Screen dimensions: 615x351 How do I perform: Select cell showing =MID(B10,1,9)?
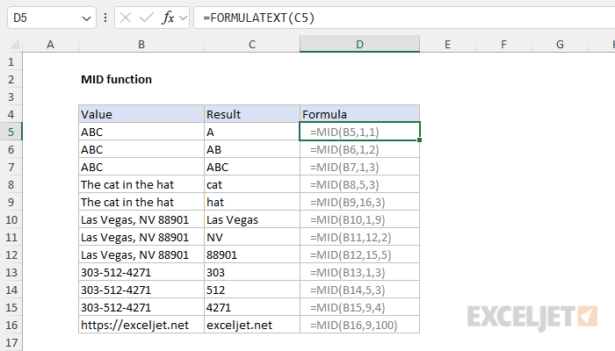point(359,219)
